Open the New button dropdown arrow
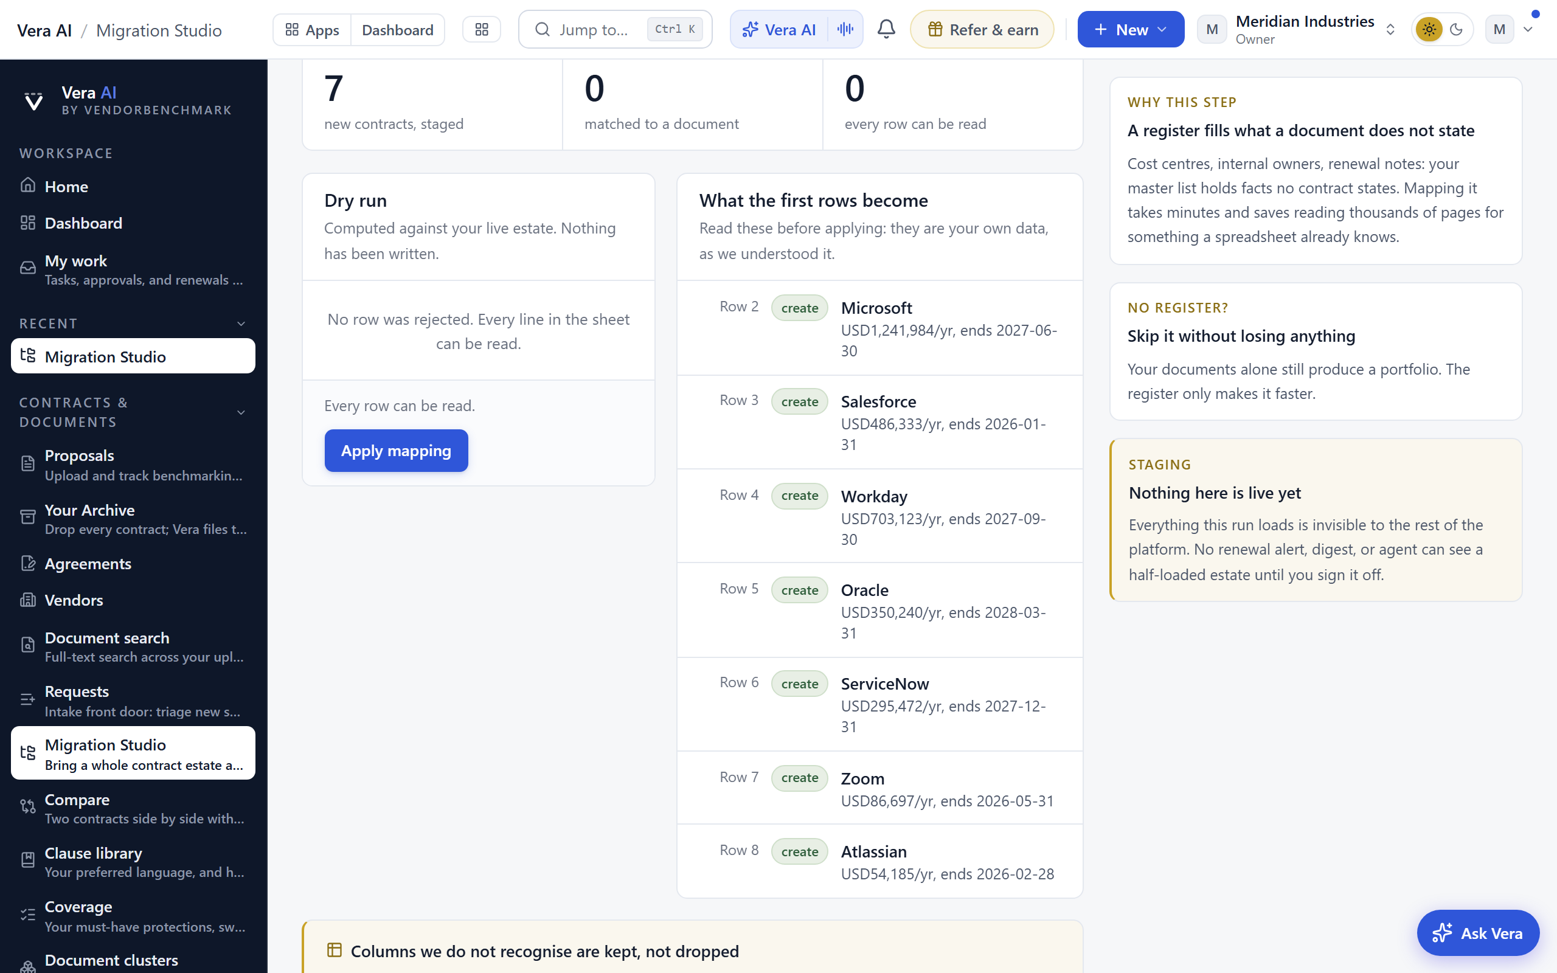Image resolution: width=1557 pixels, height=973 pixels. (1162, 30)
